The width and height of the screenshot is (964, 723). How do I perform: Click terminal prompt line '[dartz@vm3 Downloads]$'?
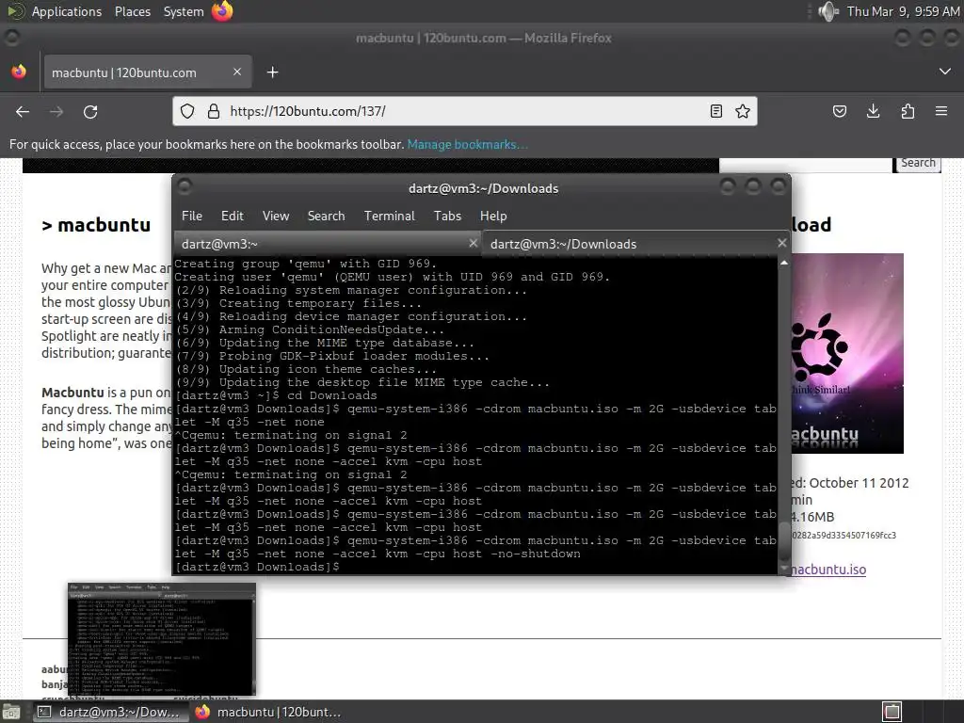257,567
